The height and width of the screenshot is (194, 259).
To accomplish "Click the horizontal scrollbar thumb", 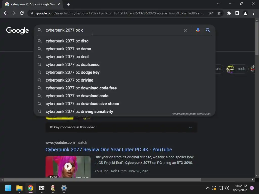I will 102,180.
